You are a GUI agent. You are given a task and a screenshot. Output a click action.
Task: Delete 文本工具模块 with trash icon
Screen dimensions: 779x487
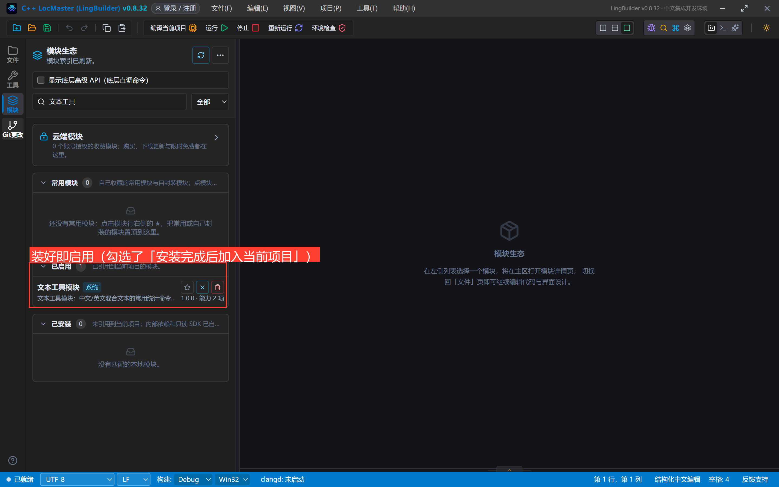[217, 287]
